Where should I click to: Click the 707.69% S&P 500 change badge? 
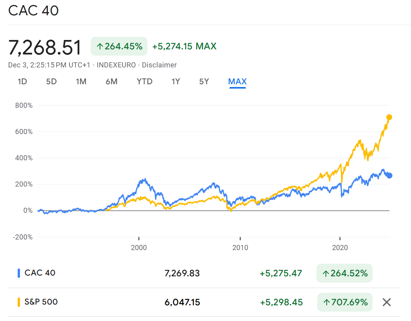click(344, 302)
